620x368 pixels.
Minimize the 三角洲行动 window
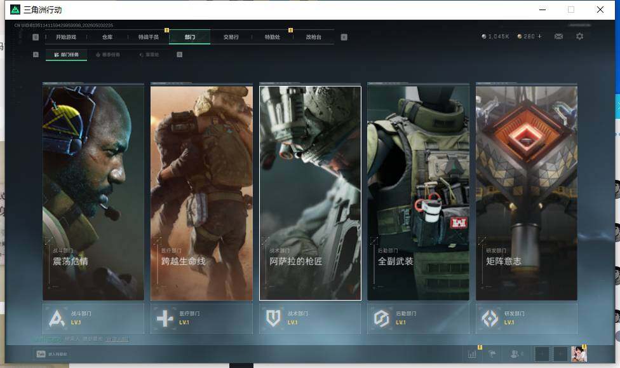pos(542,10)
